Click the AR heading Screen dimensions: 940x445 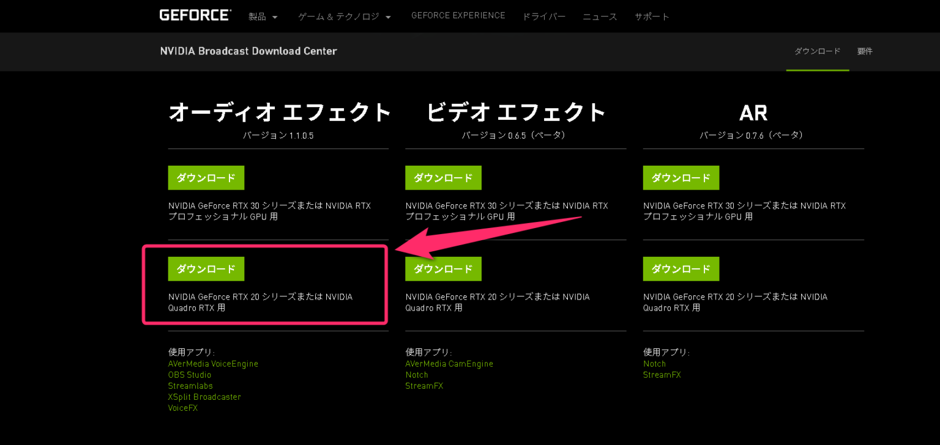[x=753, y=112]
